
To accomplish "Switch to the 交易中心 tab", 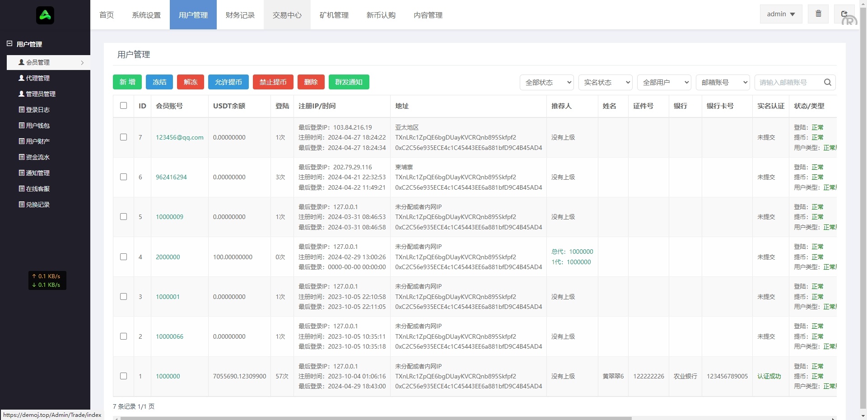I will (287, 15).
